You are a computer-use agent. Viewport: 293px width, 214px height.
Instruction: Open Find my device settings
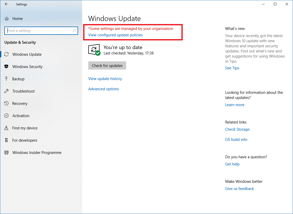point(25,128)
